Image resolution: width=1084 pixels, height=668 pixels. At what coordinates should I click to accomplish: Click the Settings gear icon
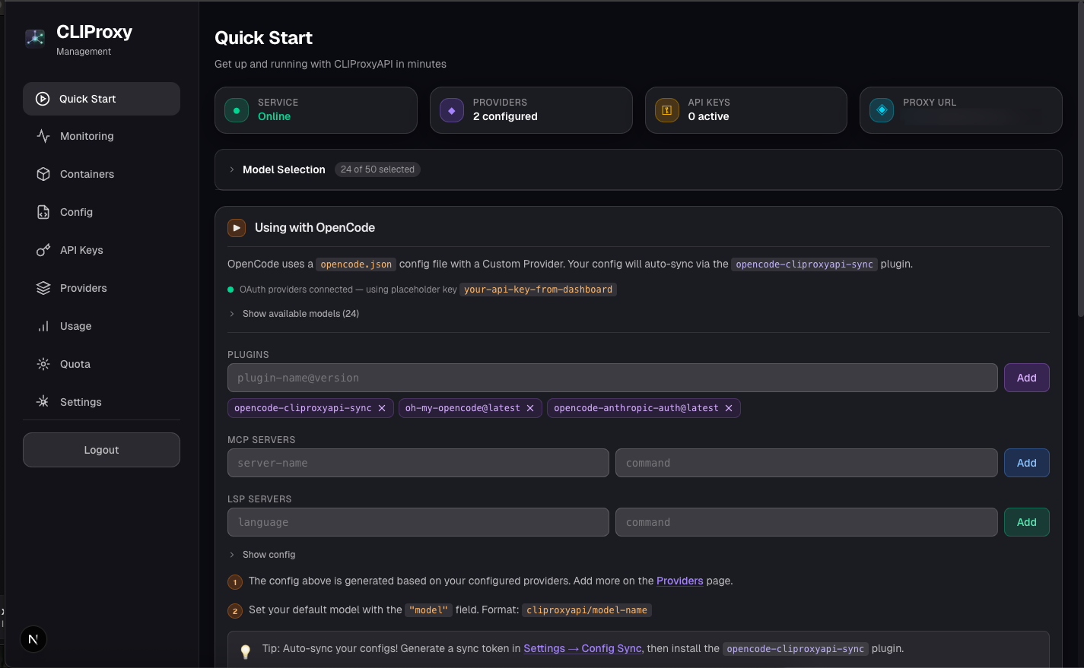(x=43, y=402)
